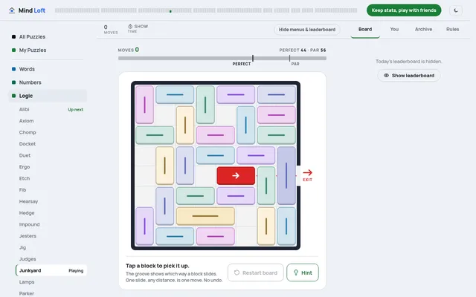This screenshot has width=476, height=297.
Task: Toggle dark mode moon icon
Action: click(x=456, y=10)
